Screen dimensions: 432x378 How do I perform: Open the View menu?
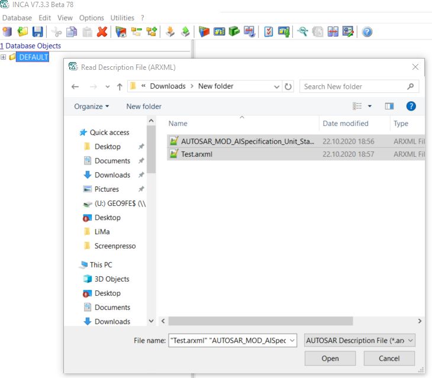pos(65,18)
